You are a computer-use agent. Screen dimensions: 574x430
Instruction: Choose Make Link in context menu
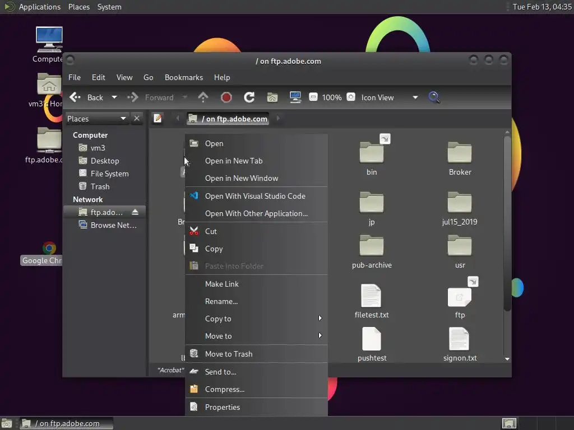[x=256, y=284]
